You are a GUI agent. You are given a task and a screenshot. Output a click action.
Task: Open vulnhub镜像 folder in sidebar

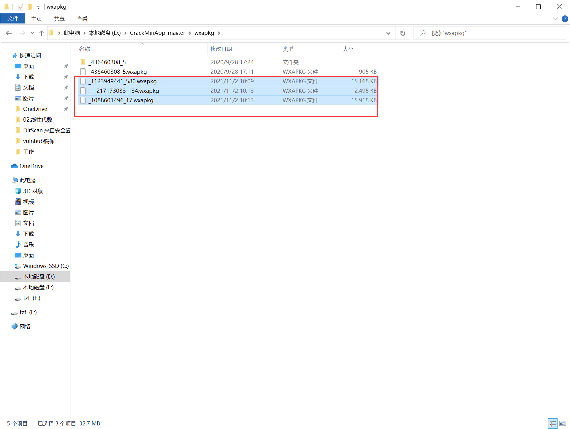pyautogui.click(x=39, y=141)
